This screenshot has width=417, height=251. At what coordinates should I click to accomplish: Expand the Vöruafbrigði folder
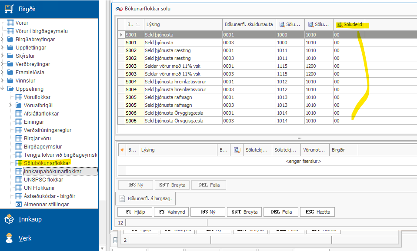point(10,105)
